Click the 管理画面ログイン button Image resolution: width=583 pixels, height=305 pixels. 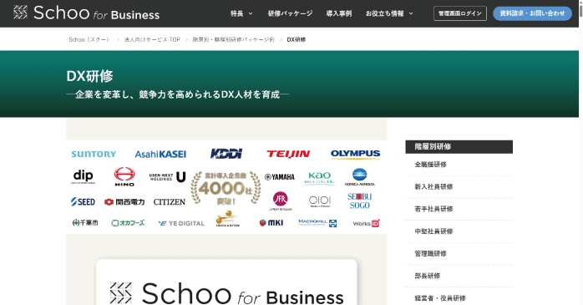(x=460, y=13)
